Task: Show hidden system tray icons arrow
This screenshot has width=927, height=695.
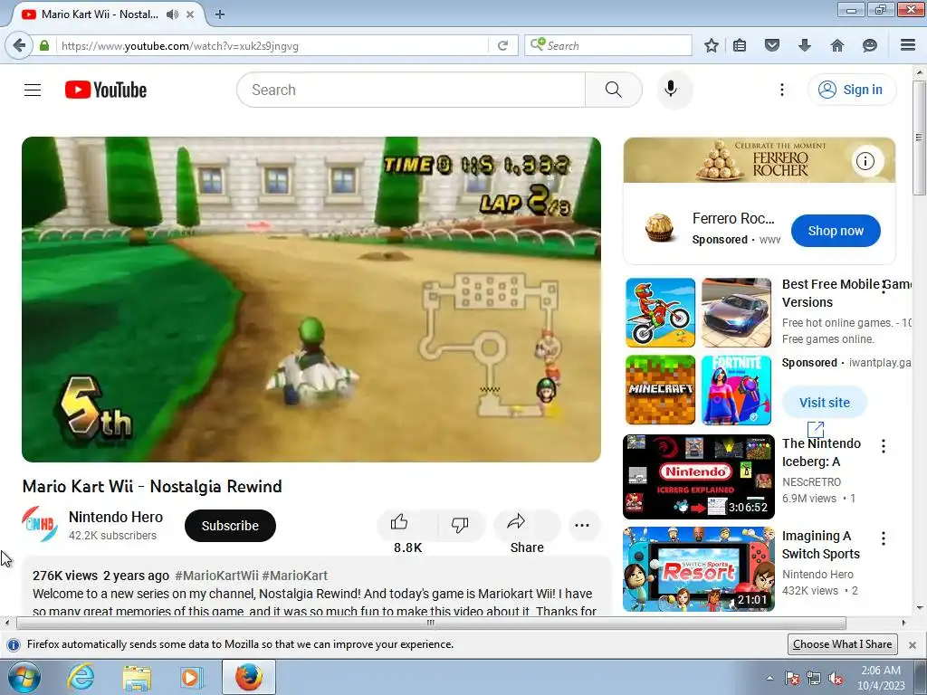Action: click(x=769, y=678)
